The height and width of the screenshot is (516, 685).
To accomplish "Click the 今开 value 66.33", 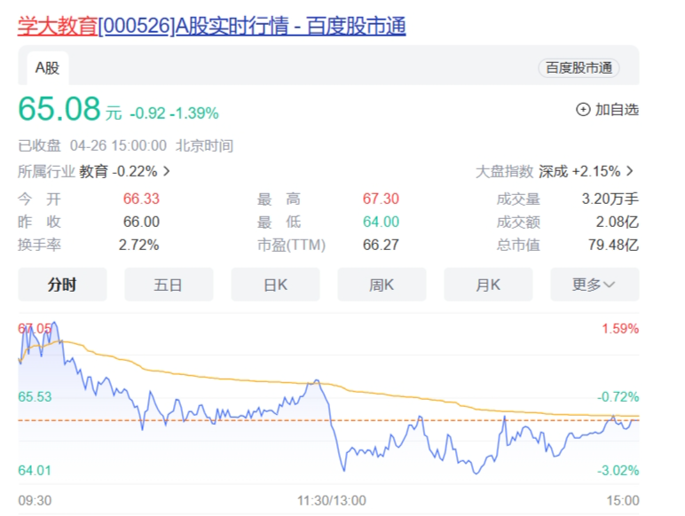I will coord(141,199).
